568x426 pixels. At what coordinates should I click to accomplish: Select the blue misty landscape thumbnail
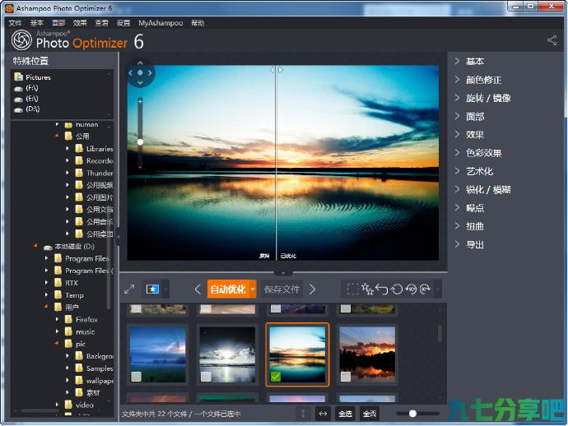pyautogui.click(x=157, y=354)
